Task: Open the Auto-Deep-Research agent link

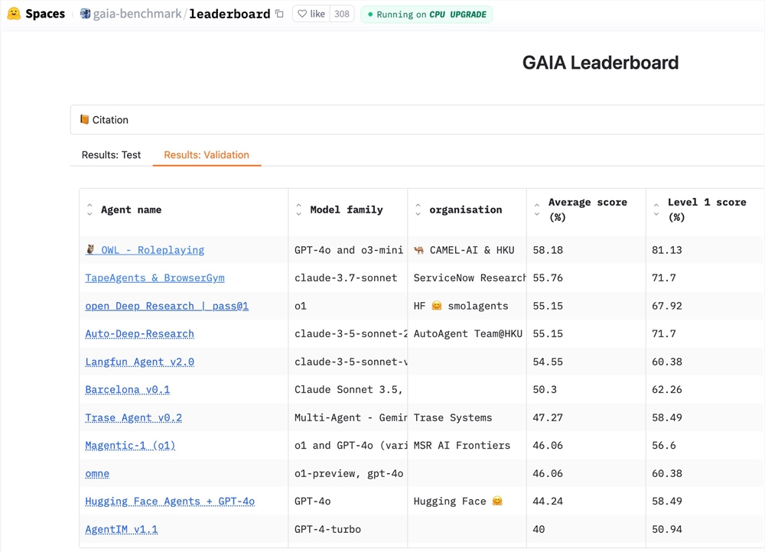Action: click(139, 333)
